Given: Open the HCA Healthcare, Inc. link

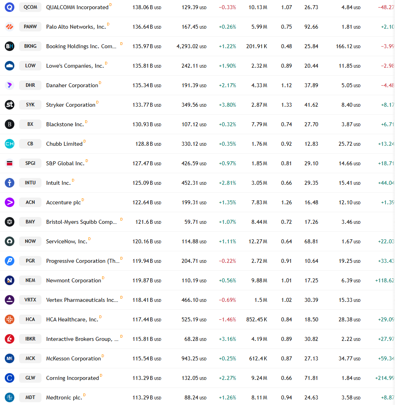Looking at the screenshot, I should pos(72,319).
